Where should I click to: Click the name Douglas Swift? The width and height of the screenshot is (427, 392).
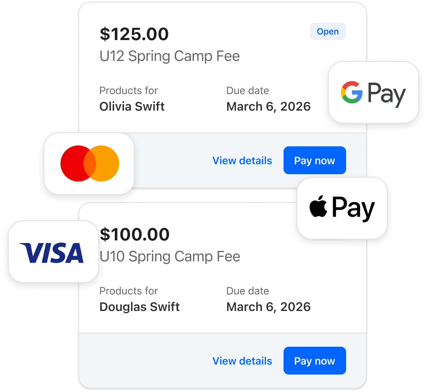click(x=140, y=307)
